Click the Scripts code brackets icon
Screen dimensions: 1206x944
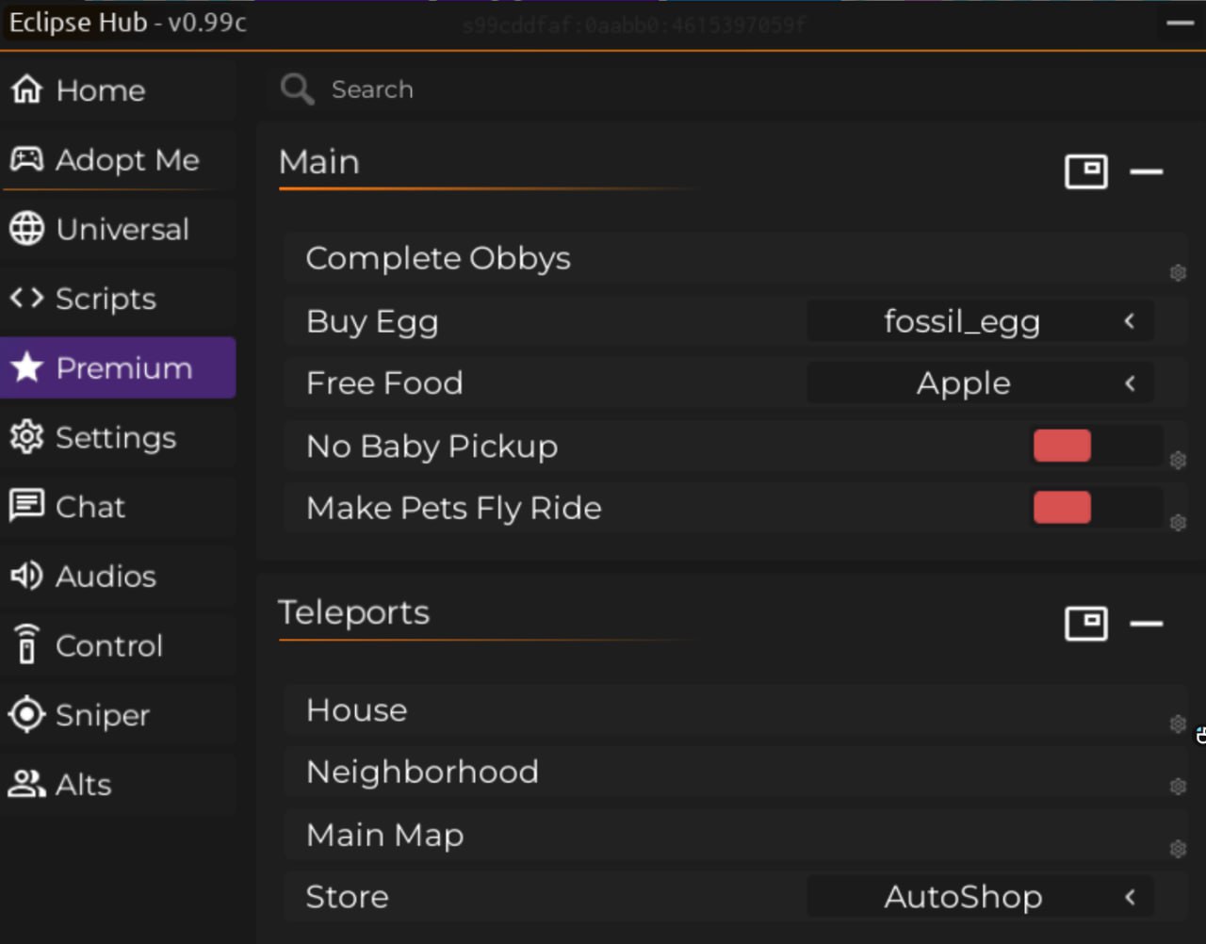click(26, 298)
